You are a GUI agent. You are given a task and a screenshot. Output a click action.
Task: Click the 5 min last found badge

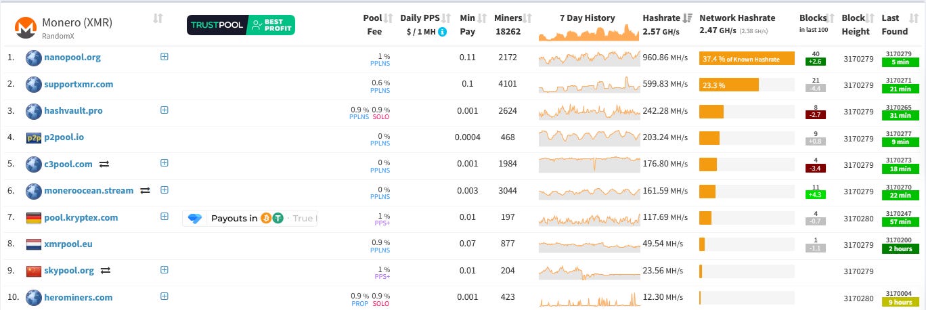click(900, 62)
